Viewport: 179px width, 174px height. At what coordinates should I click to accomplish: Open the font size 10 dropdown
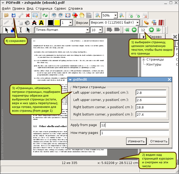(100, 30)
